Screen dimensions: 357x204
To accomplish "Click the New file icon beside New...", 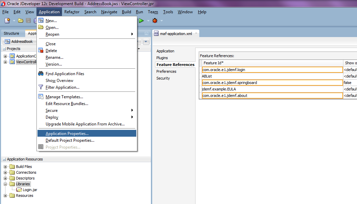I will tap(41, 20).
